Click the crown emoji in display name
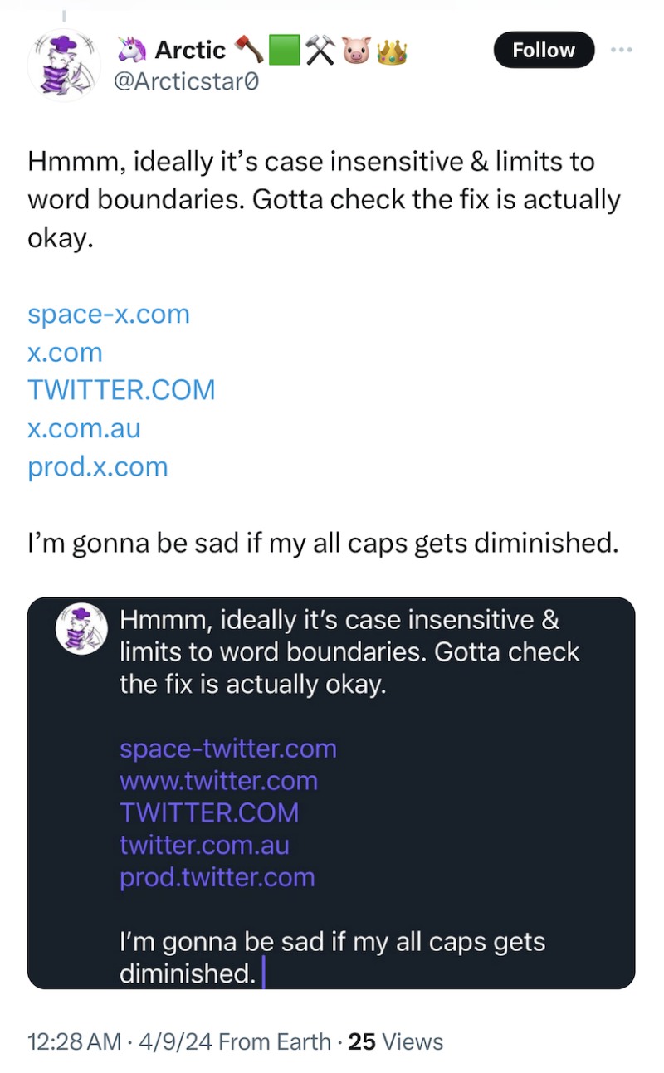 392,51
